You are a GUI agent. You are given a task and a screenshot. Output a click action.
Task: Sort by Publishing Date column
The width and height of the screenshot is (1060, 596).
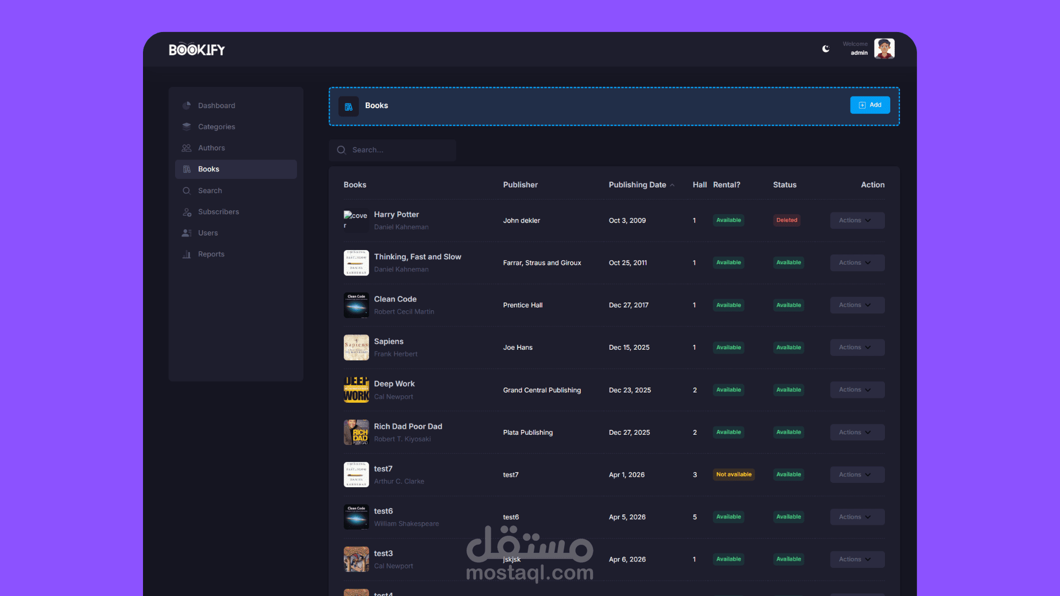(x=642, y=185)
